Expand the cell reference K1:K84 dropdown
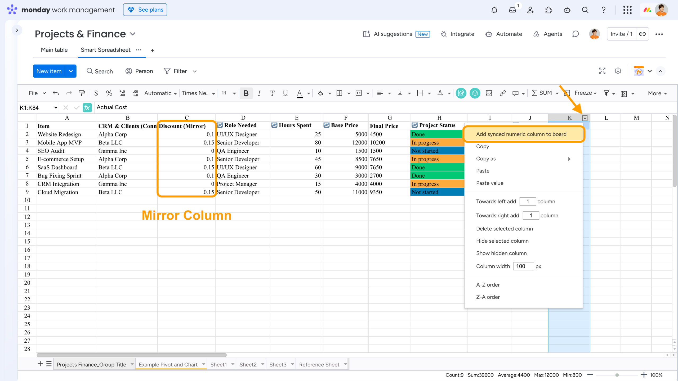 coord(56,108)
